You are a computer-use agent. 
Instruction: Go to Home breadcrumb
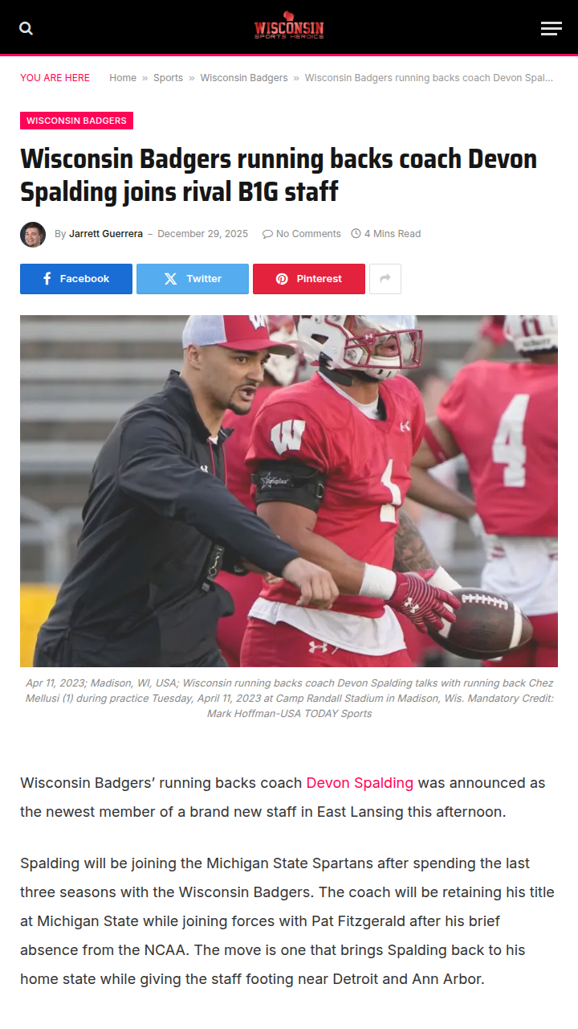[x=123, y=78]
